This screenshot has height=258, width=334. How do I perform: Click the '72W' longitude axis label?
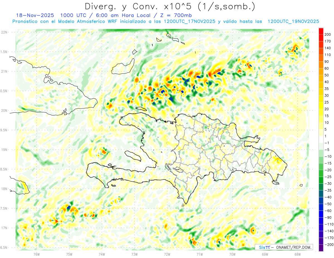(167, 254)
